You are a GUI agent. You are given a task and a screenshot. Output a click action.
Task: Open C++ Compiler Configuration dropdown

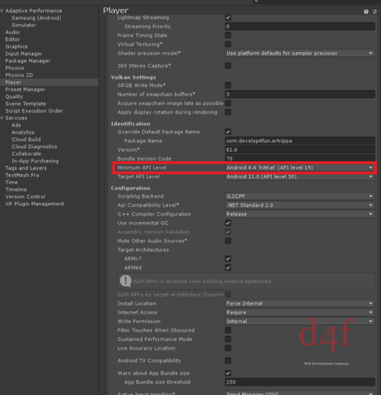pyautogui.click(x=300, y=214)
